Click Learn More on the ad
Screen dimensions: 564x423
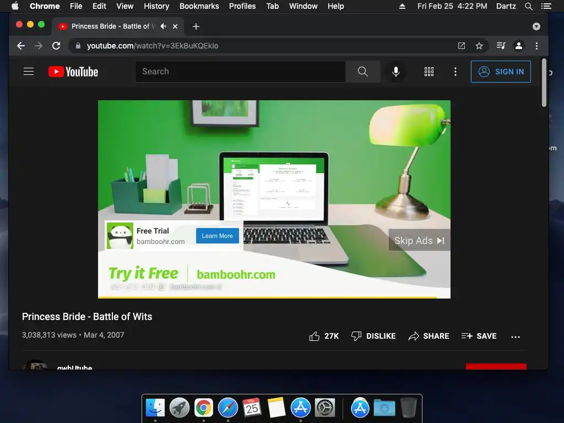[217, 236]
